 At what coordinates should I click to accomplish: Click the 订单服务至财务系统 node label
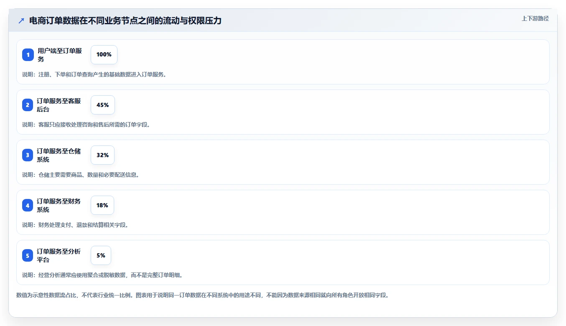[59, 205]
